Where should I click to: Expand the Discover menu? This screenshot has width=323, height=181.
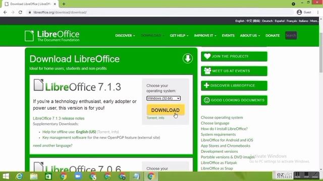click(125, 36)
